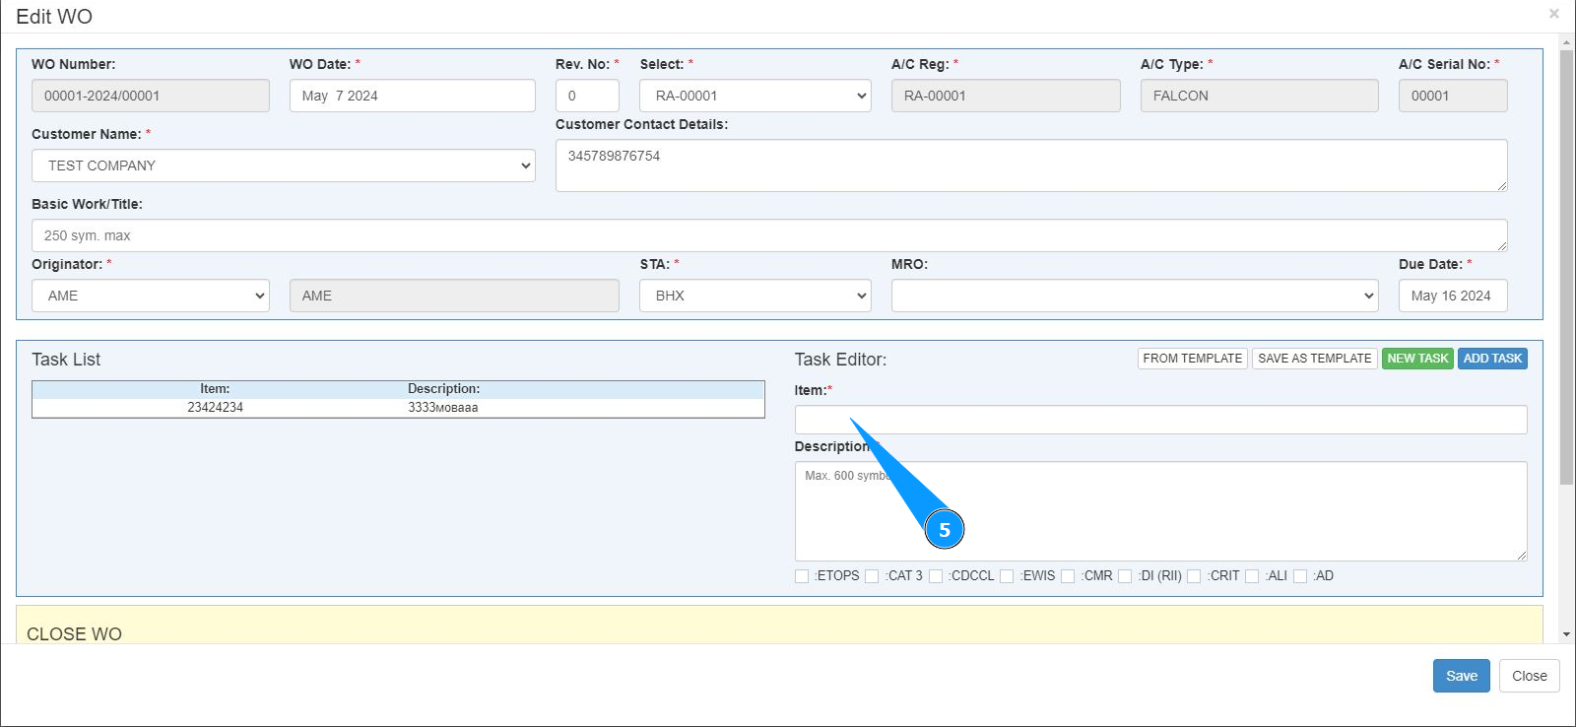Focus the Basic Work/Title text field

(x=768, y=235)
